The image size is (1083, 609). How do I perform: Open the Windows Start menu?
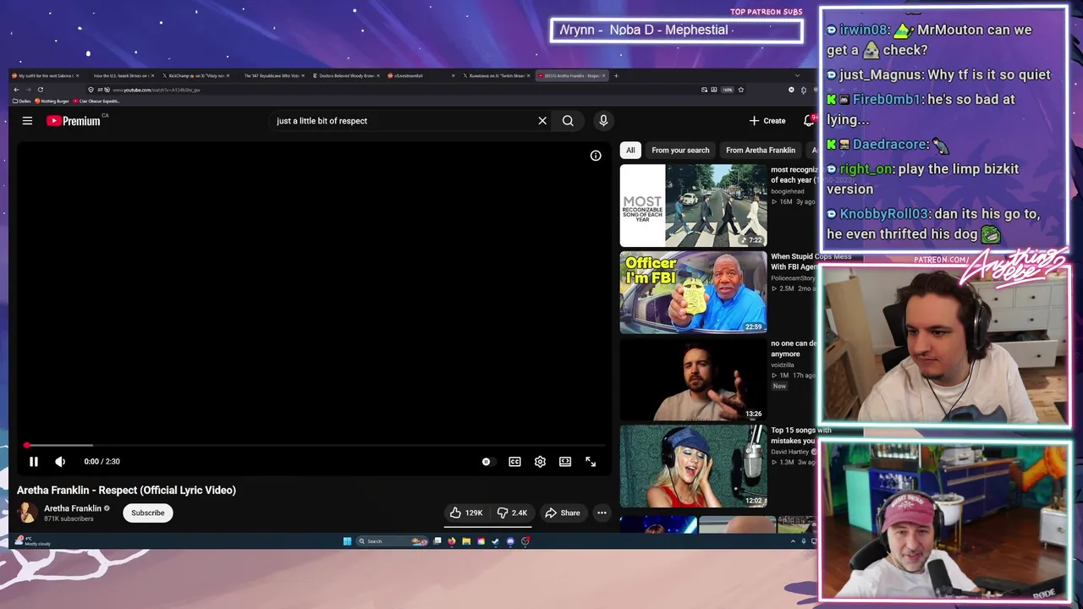347,541
